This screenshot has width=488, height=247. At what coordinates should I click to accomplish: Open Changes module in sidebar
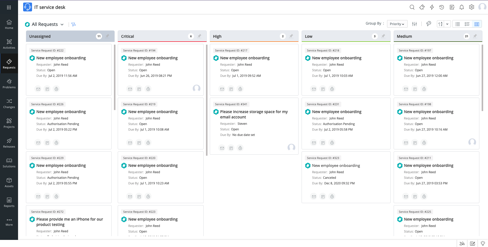9,103
